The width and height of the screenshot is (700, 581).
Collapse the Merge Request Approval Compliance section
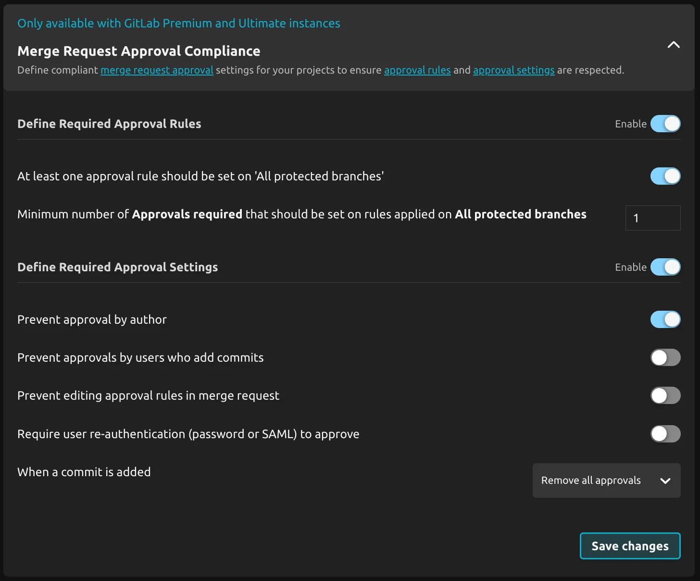pos(673,45)
